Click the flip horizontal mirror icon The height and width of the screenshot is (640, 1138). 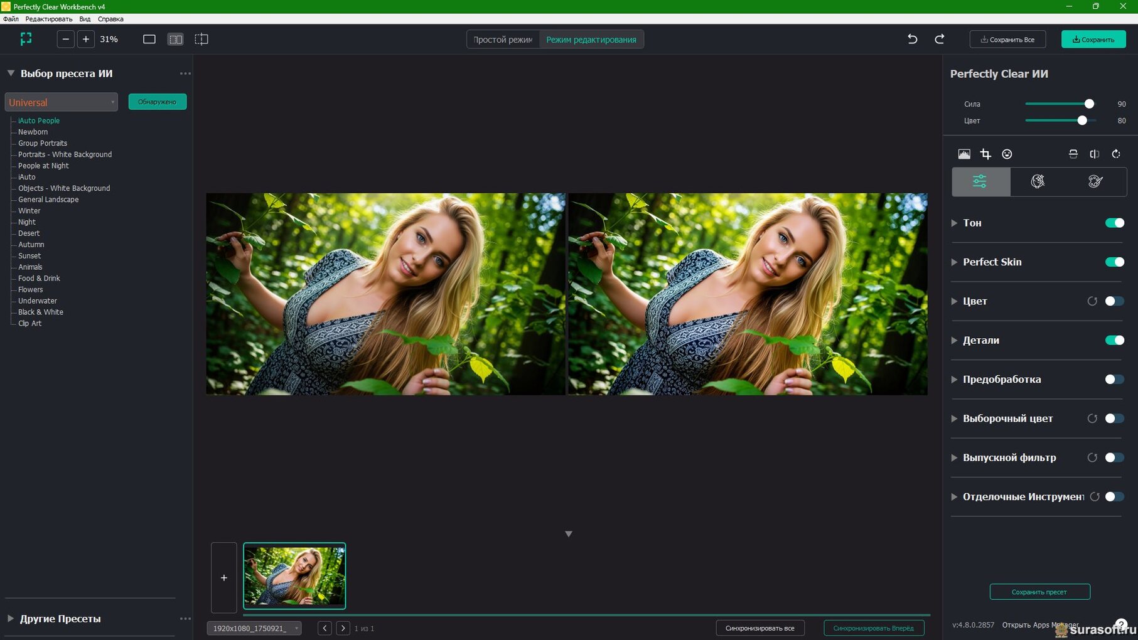point(1095,154)
